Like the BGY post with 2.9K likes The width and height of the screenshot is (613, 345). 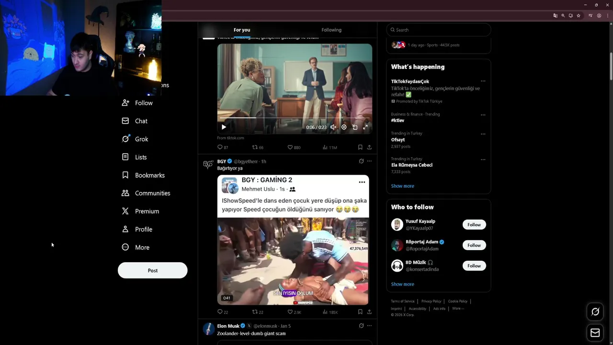point(294,312)
